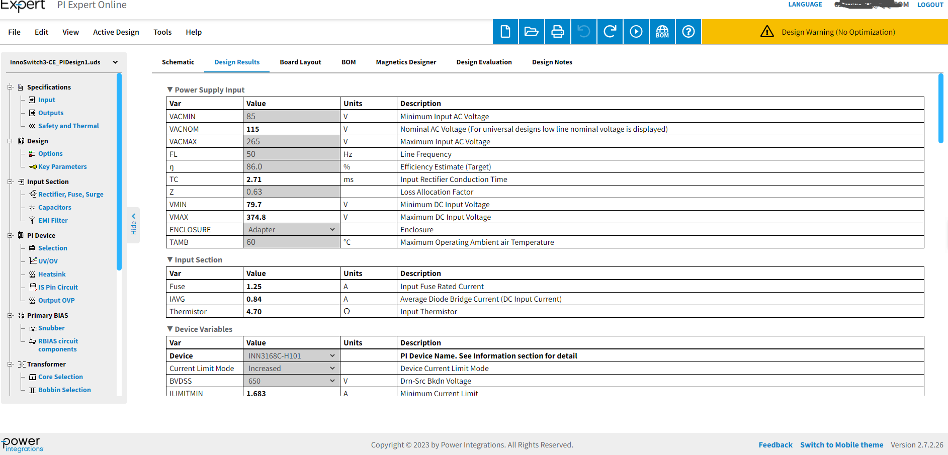Screen dimensions: 948x455
Task: Open the Current Limit Mode dropdown
Action: pos(292,368)
